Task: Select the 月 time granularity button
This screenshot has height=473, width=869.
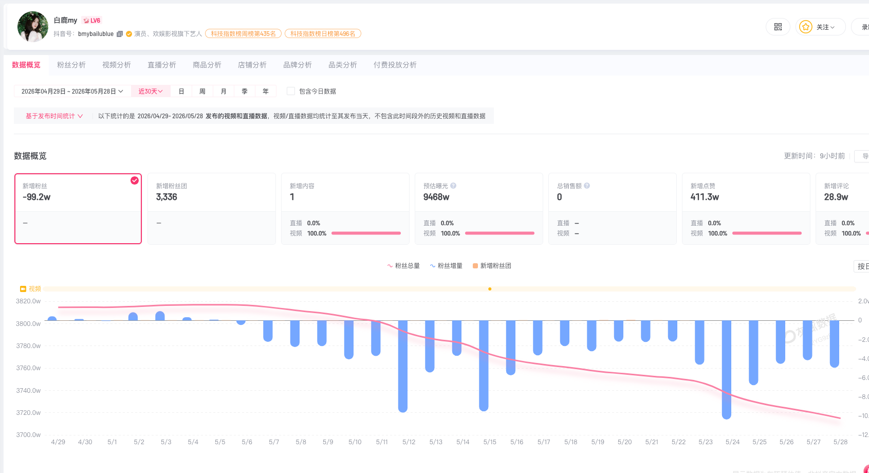Action: click(x=224, y=91)
